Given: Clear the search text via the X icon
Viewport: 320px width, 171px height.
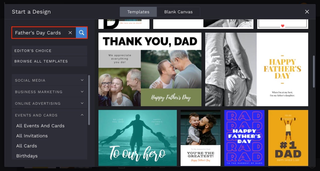Looking at the screenshot, I should point(70,32).
